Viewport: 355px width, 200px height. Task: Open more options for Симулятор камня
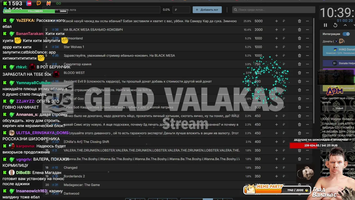coord(307,64)
